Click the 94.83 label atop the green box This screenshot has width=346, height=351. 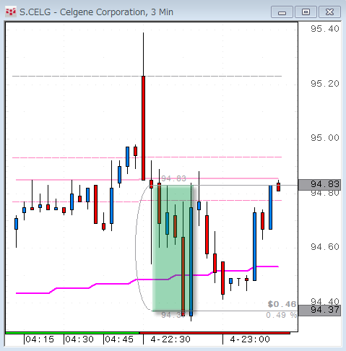[x=173, y=178]
